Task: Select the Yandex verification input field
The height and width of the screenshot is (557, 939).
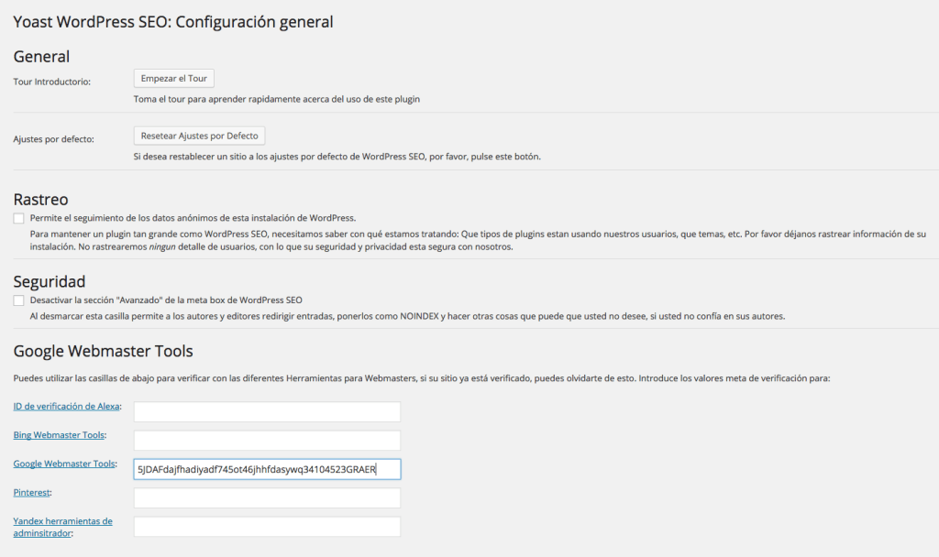Action: (266, 526)
